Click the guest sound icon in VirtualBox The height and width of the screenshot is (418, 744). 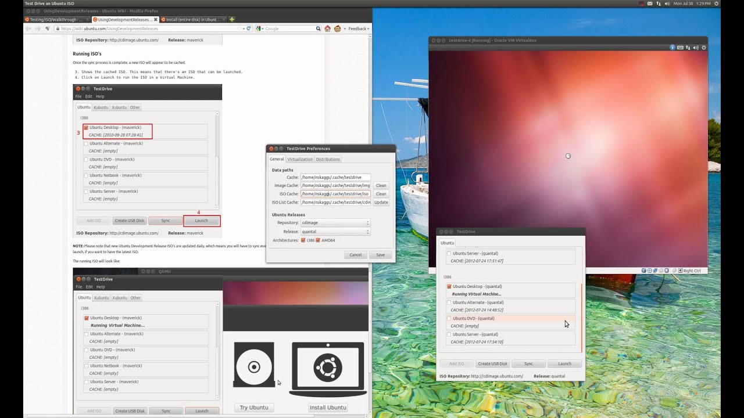tap(696, 48)
